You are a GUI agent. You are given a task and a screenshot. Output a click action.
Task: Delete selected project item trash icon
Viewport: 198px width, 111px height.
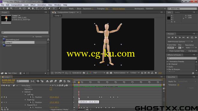click(20, 73)
